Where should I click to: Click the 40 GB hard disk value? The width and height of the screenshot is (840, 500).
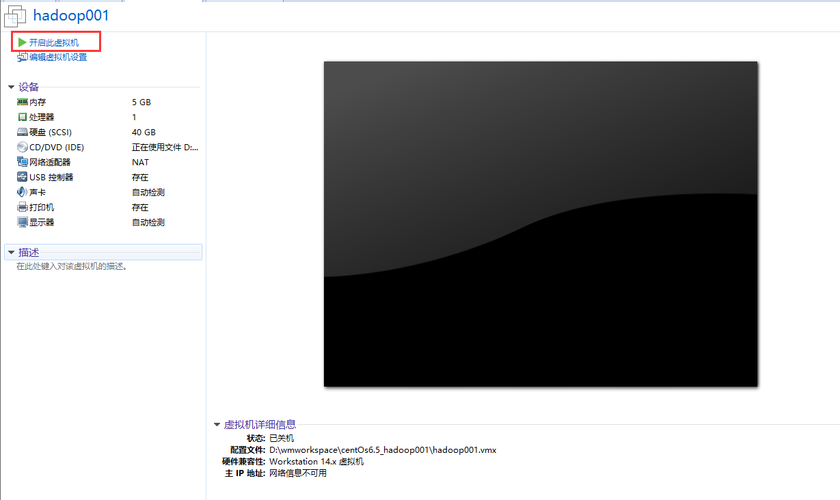[144, 132]
